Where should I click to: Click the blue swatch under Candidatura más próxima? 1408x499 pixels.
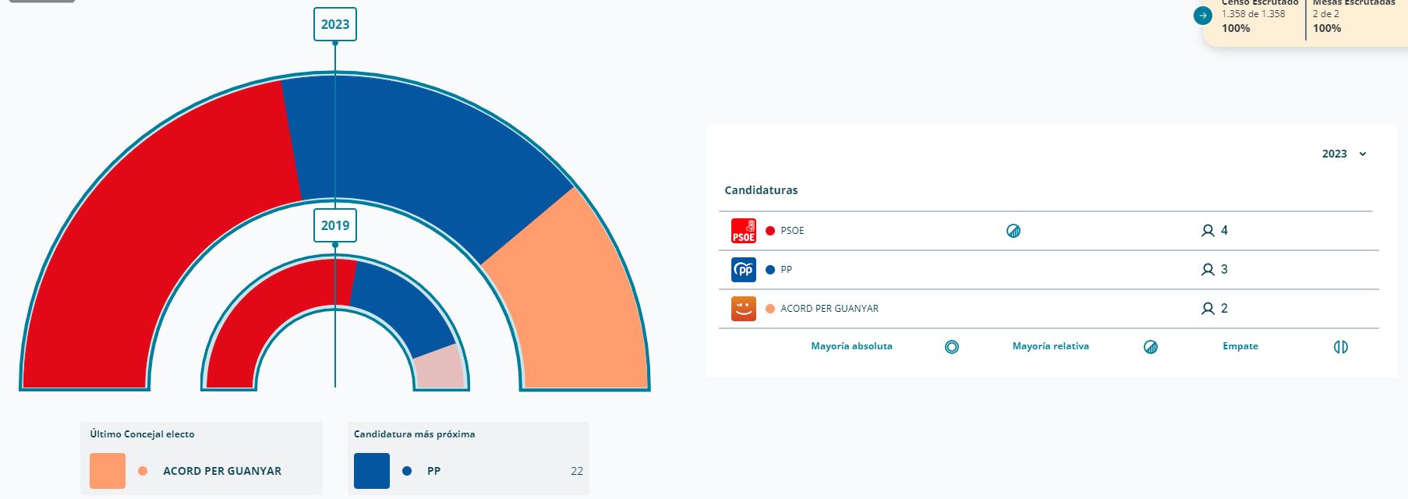click(x=372, y=471)
